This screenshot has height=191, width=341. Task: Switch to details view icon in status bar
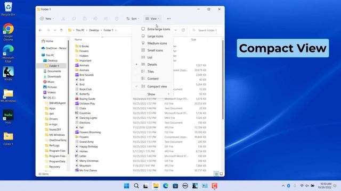[216, 174]
